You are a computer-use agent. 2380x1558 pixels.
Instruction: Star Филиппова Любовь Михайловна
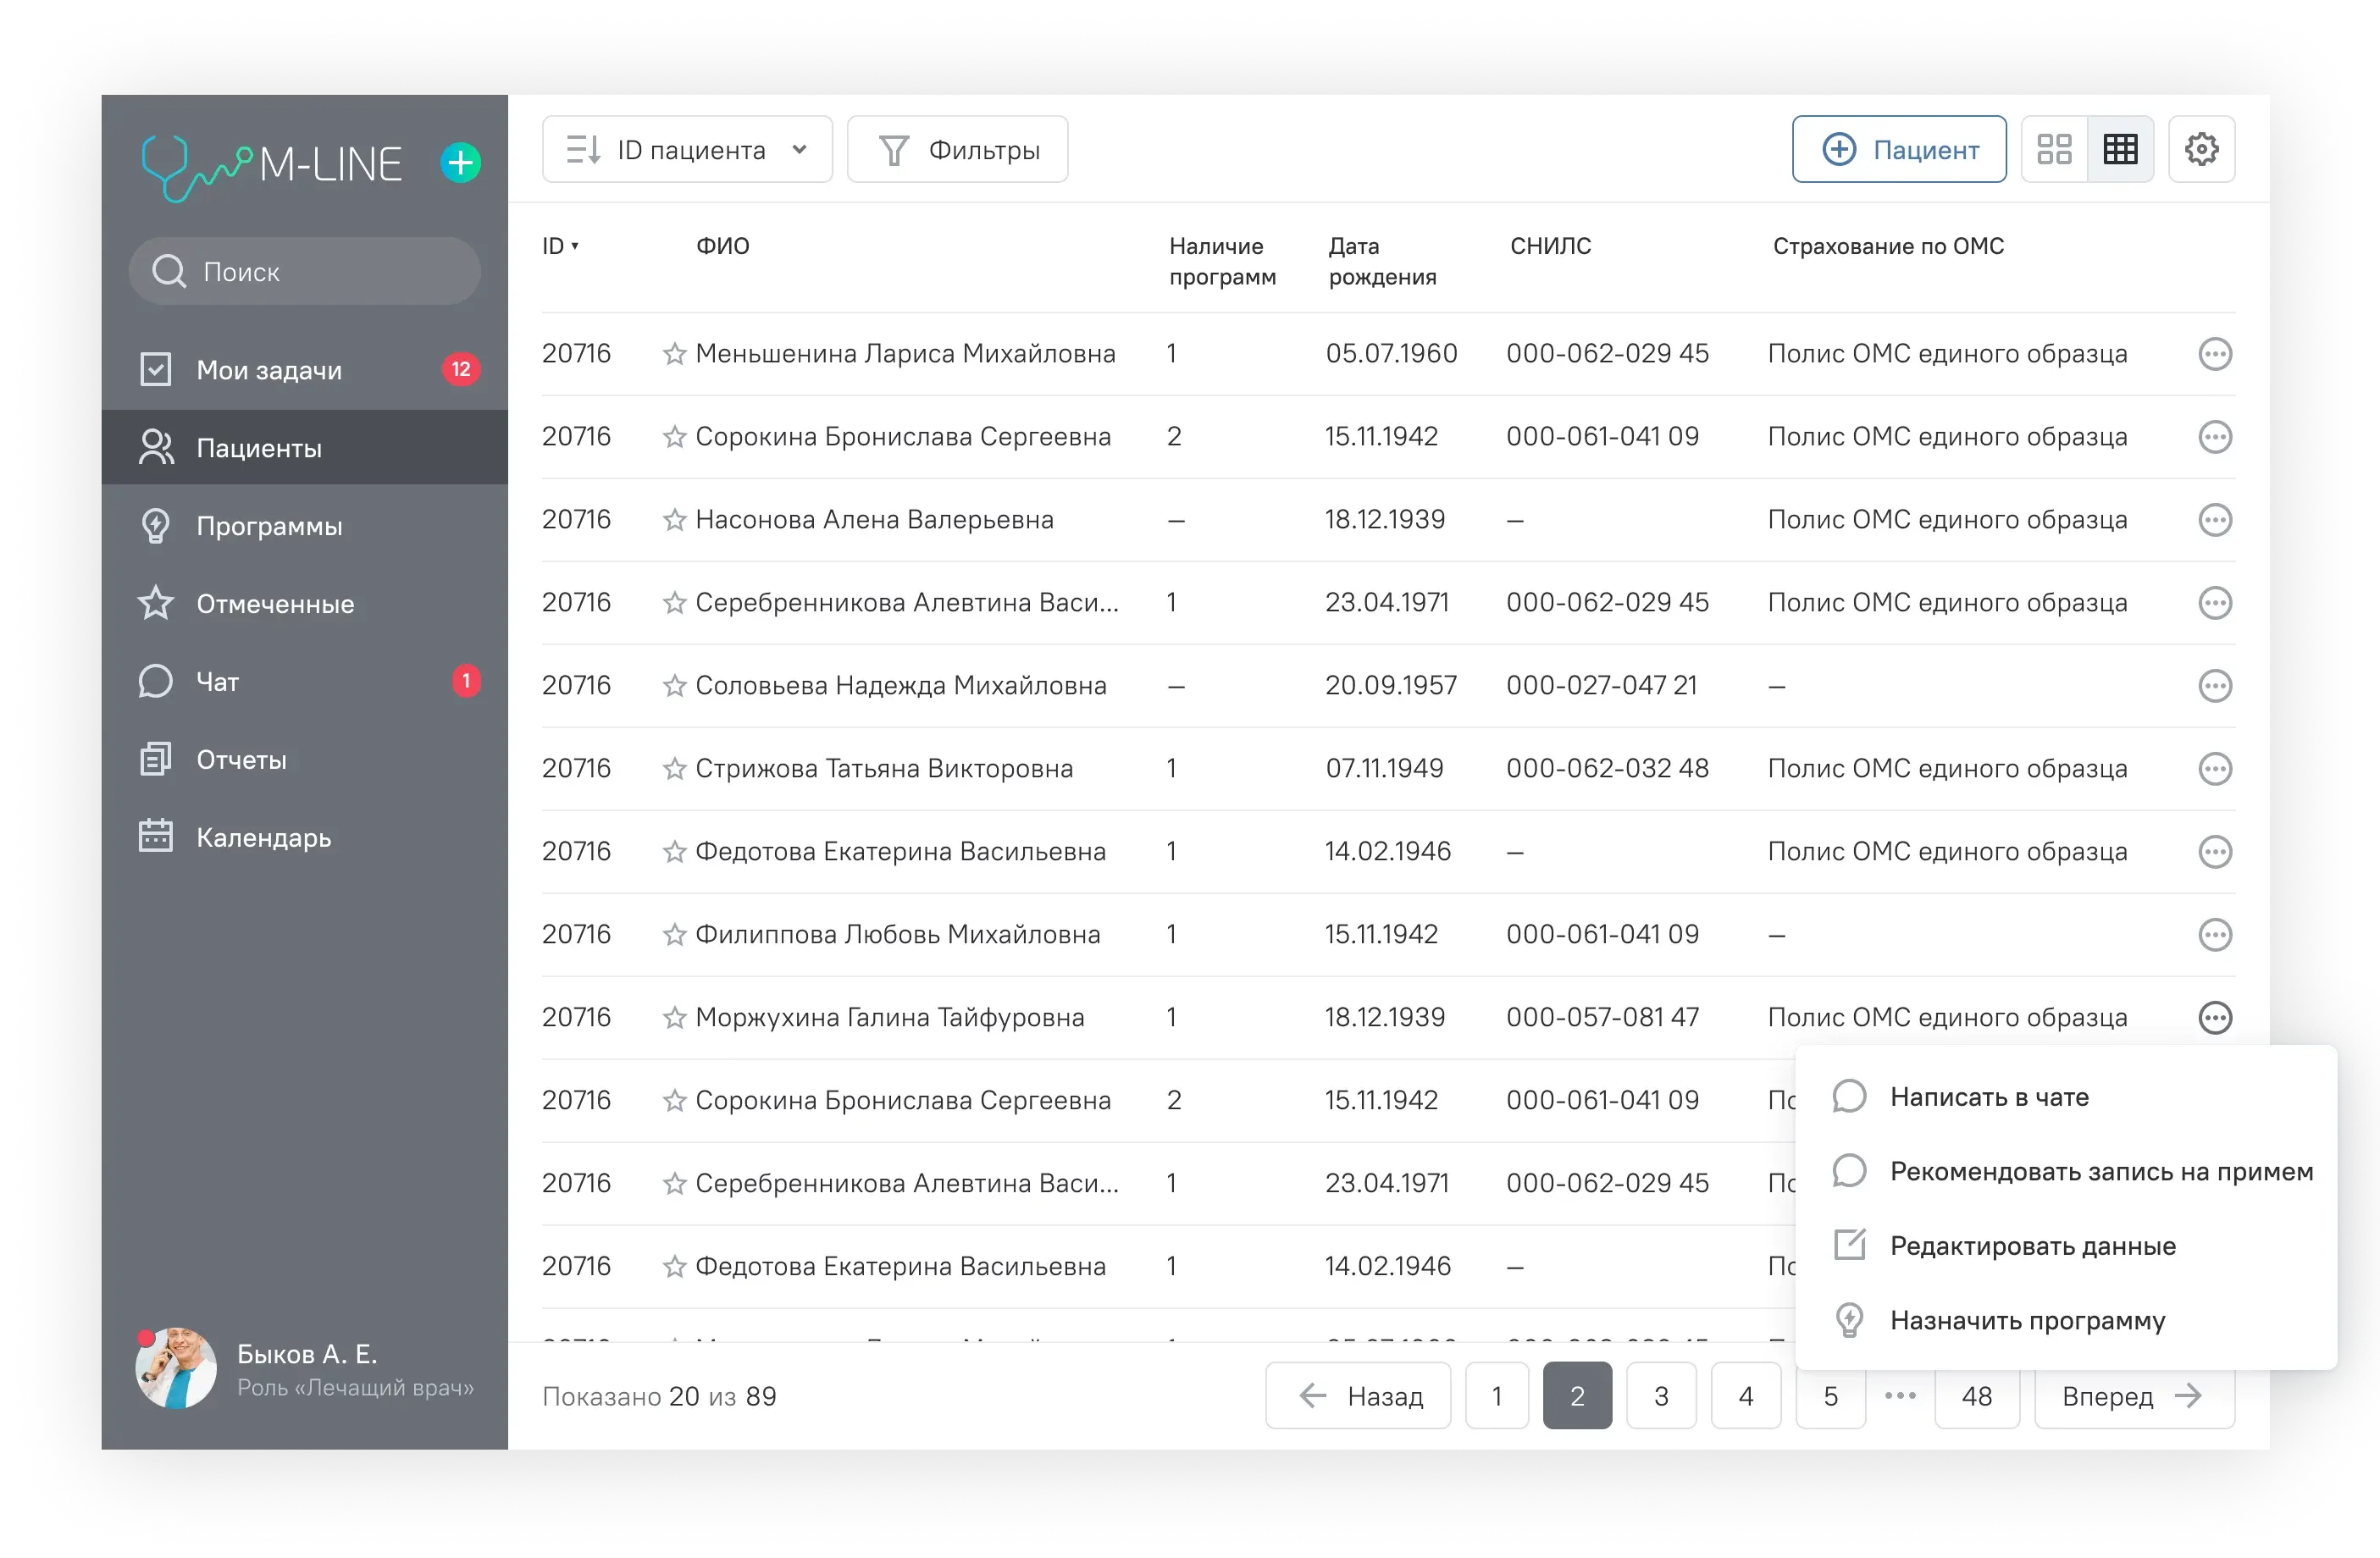(x=674, y=935)
